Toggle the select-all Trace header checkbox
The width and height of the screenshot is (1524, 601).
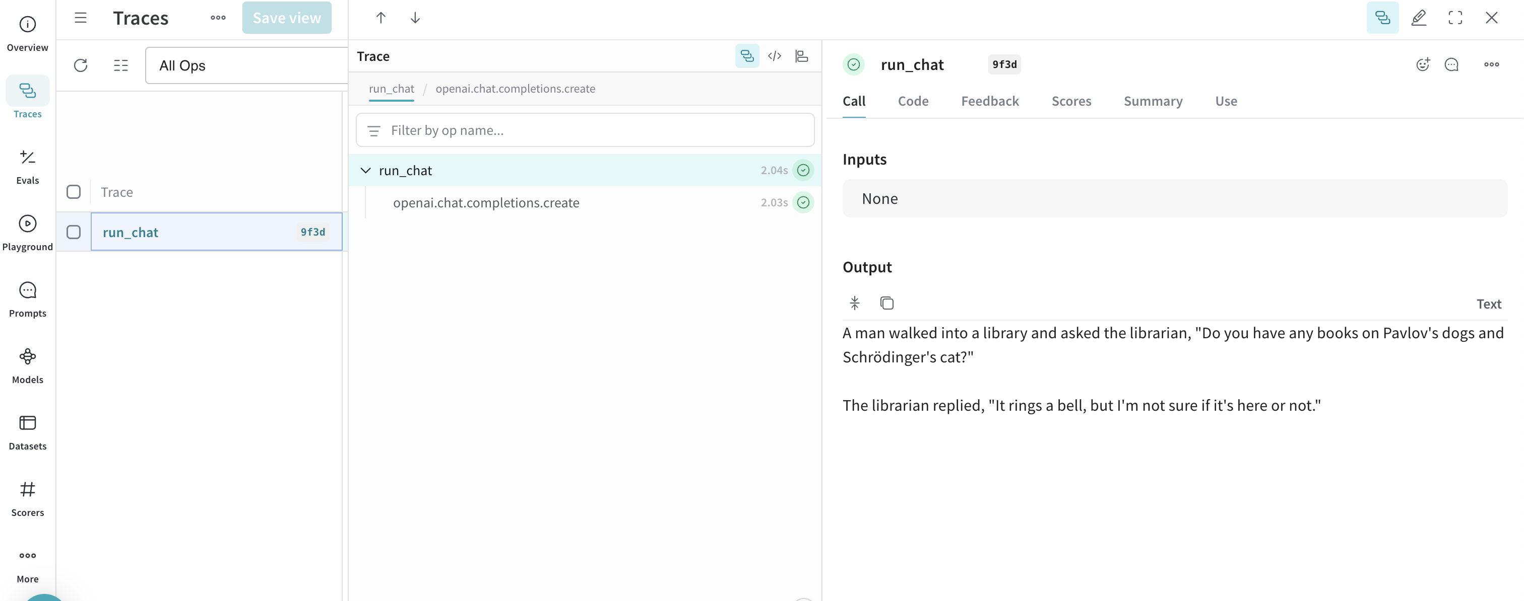[74, 191]
